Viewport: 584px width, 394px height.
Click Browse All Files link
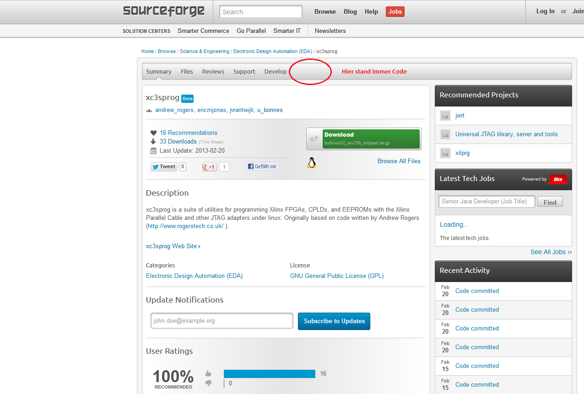(x=399, y=161)
